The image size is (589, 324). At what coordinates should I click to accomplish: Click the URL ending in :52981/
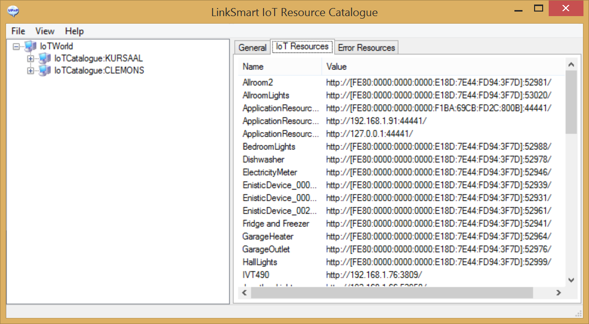pyautogui.click(x=439, y=83)
